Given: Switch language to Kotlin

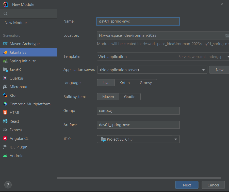Looking at the screenshot, I should point(124,83).
